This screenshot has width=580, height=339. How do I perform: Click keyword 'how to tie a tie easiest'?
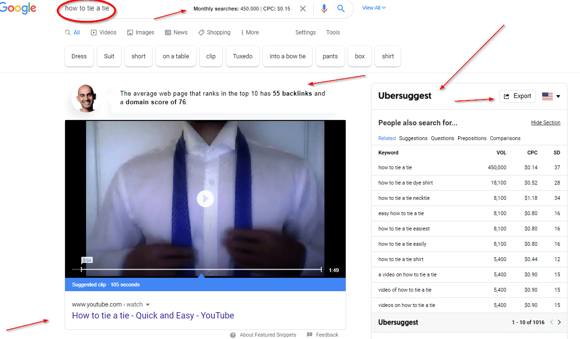coord(404,229)
